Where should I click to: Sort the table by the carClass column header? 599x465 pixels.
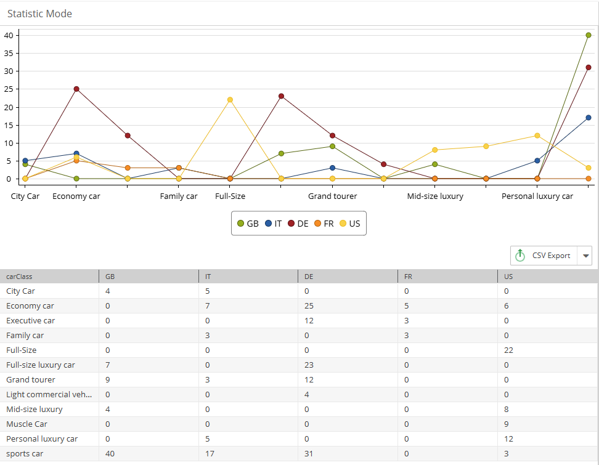[18, 276]
